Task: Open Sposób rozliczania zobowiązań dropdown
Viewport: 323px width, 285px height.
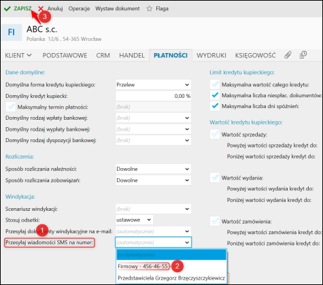Action: (153, 180)
